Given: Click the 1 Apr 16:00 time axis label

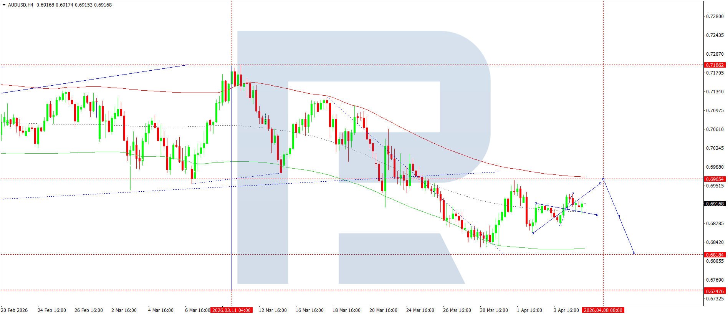Looking at the screenshot, I should 529,310.
